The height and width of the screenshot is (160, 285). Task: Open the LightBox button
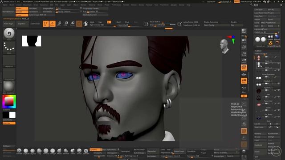[22, 24]
